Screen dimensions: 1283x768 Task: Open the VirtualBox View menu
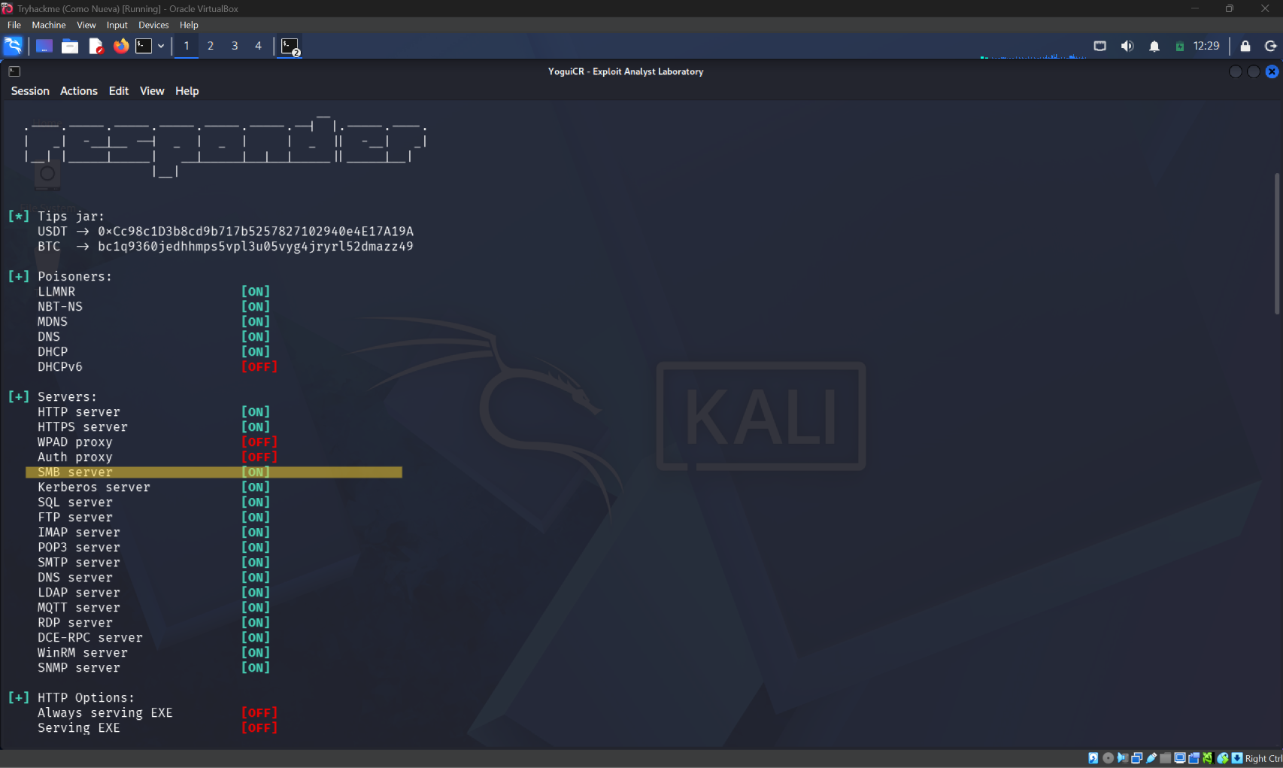tap(86, 25)
